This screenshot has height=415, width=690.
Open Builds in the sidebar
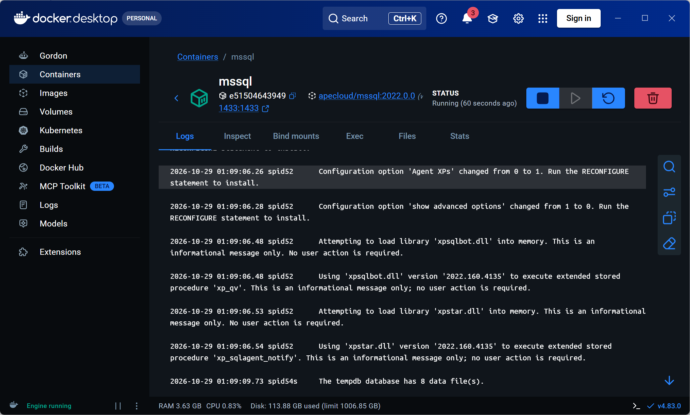click(x=75, y=149)
